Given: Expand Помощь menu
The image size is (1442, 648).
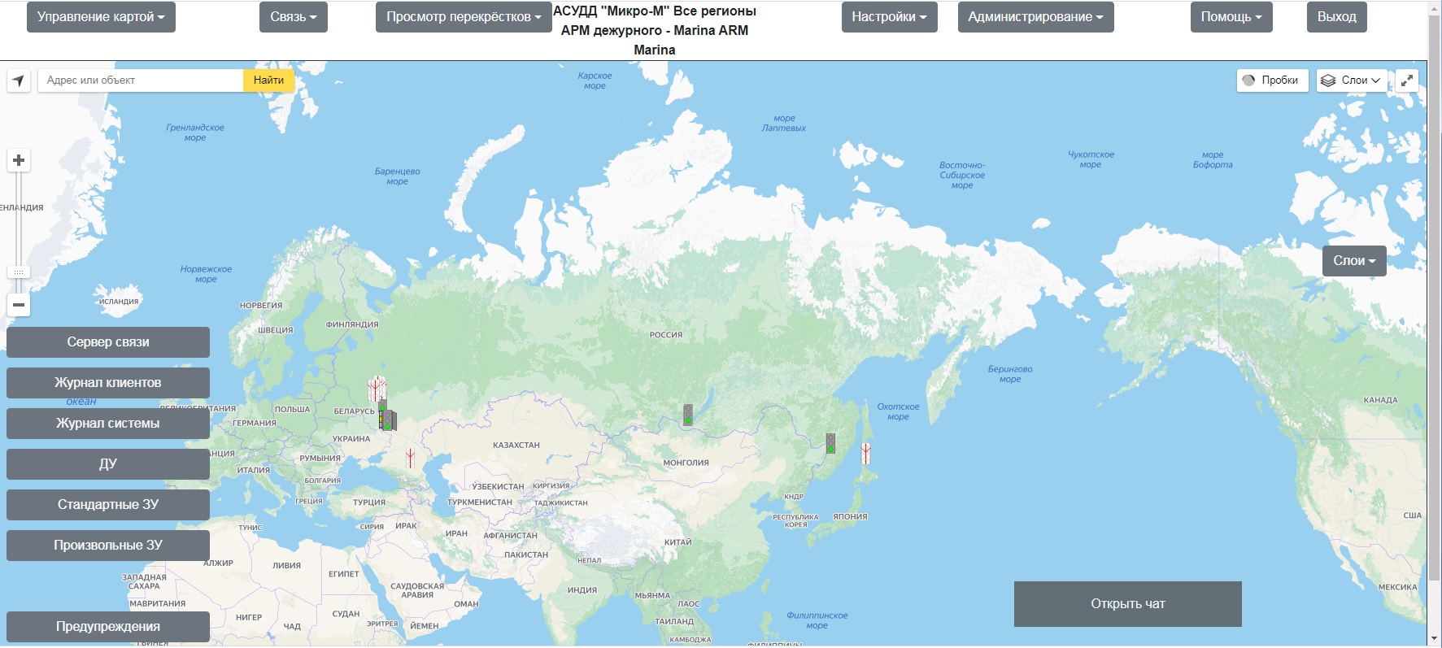Looking at the screenshot, I should click(1231, 17).
